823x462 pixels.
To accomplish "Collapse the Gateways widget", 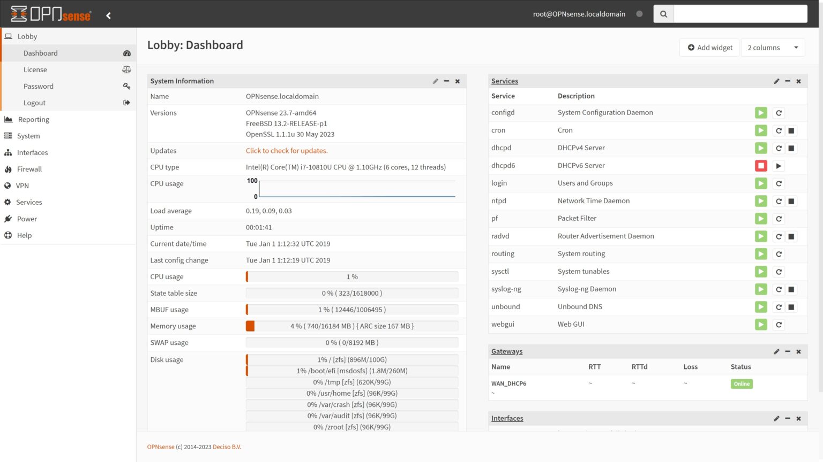I will (x=787, y=351).
